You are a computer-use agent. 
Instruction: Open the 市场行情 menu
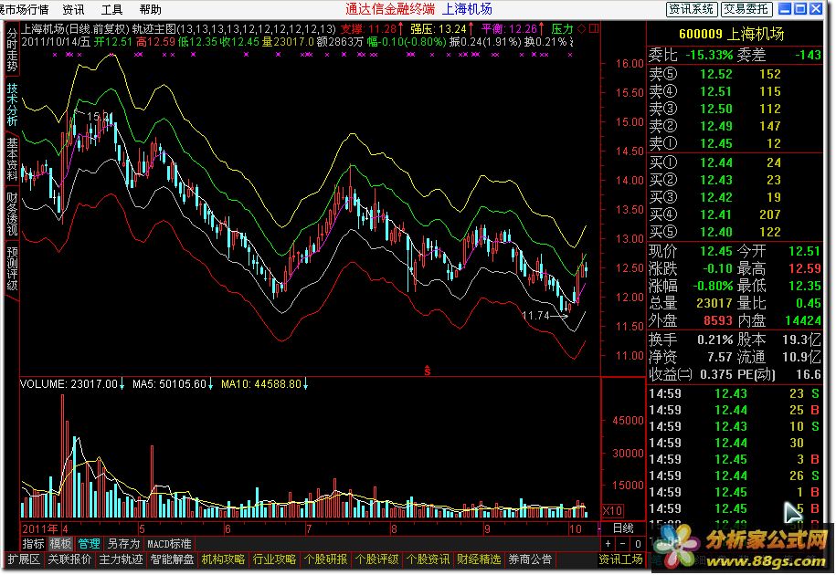tap(25, 9)
